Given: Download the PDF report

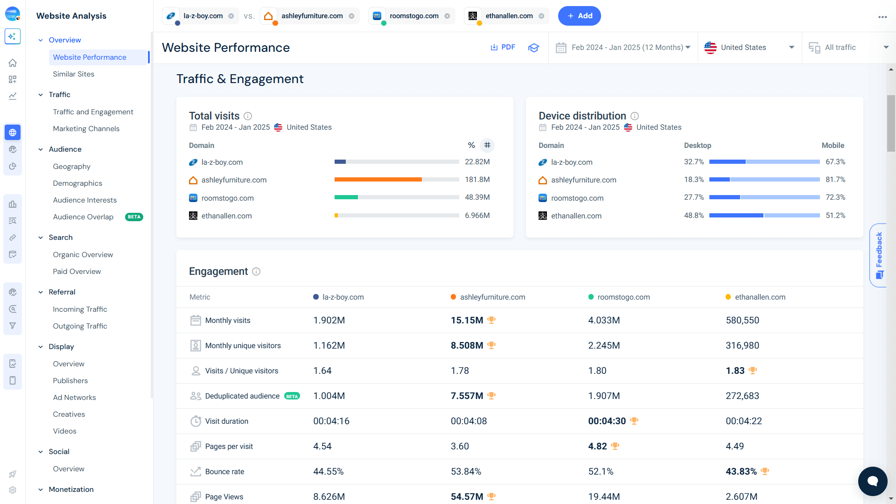Looking at the screenshot, I should [503, 48].
